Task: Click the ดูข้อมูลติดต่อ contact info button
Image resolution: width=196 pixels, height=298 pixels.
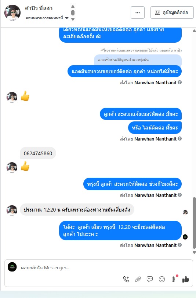Action: click(x=172, y=13)
